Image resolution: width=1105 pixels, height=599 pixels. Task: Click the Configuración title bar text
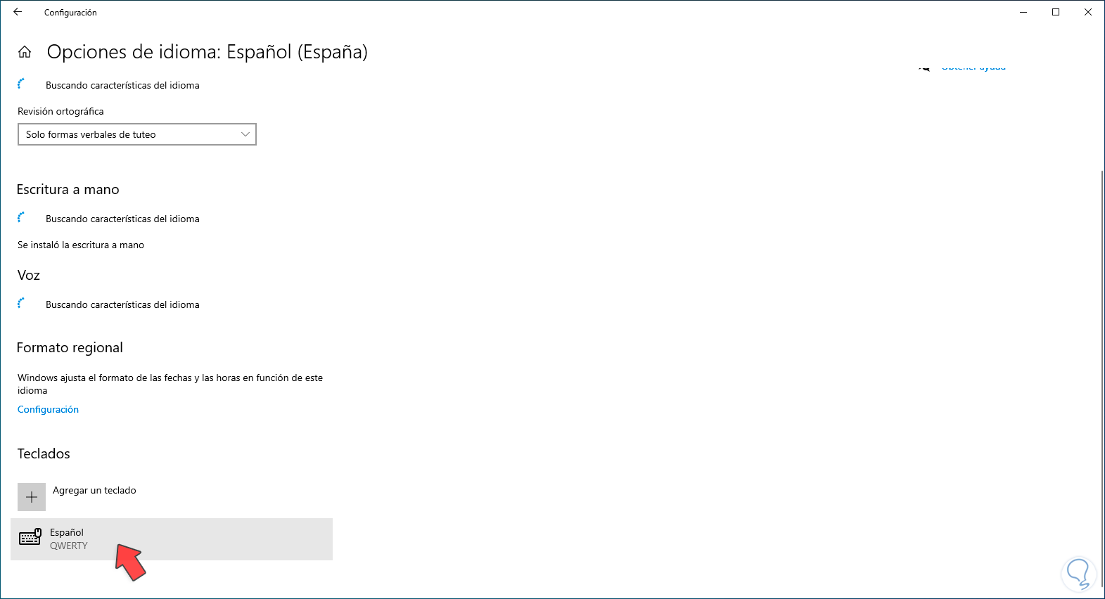coord(70,13)
